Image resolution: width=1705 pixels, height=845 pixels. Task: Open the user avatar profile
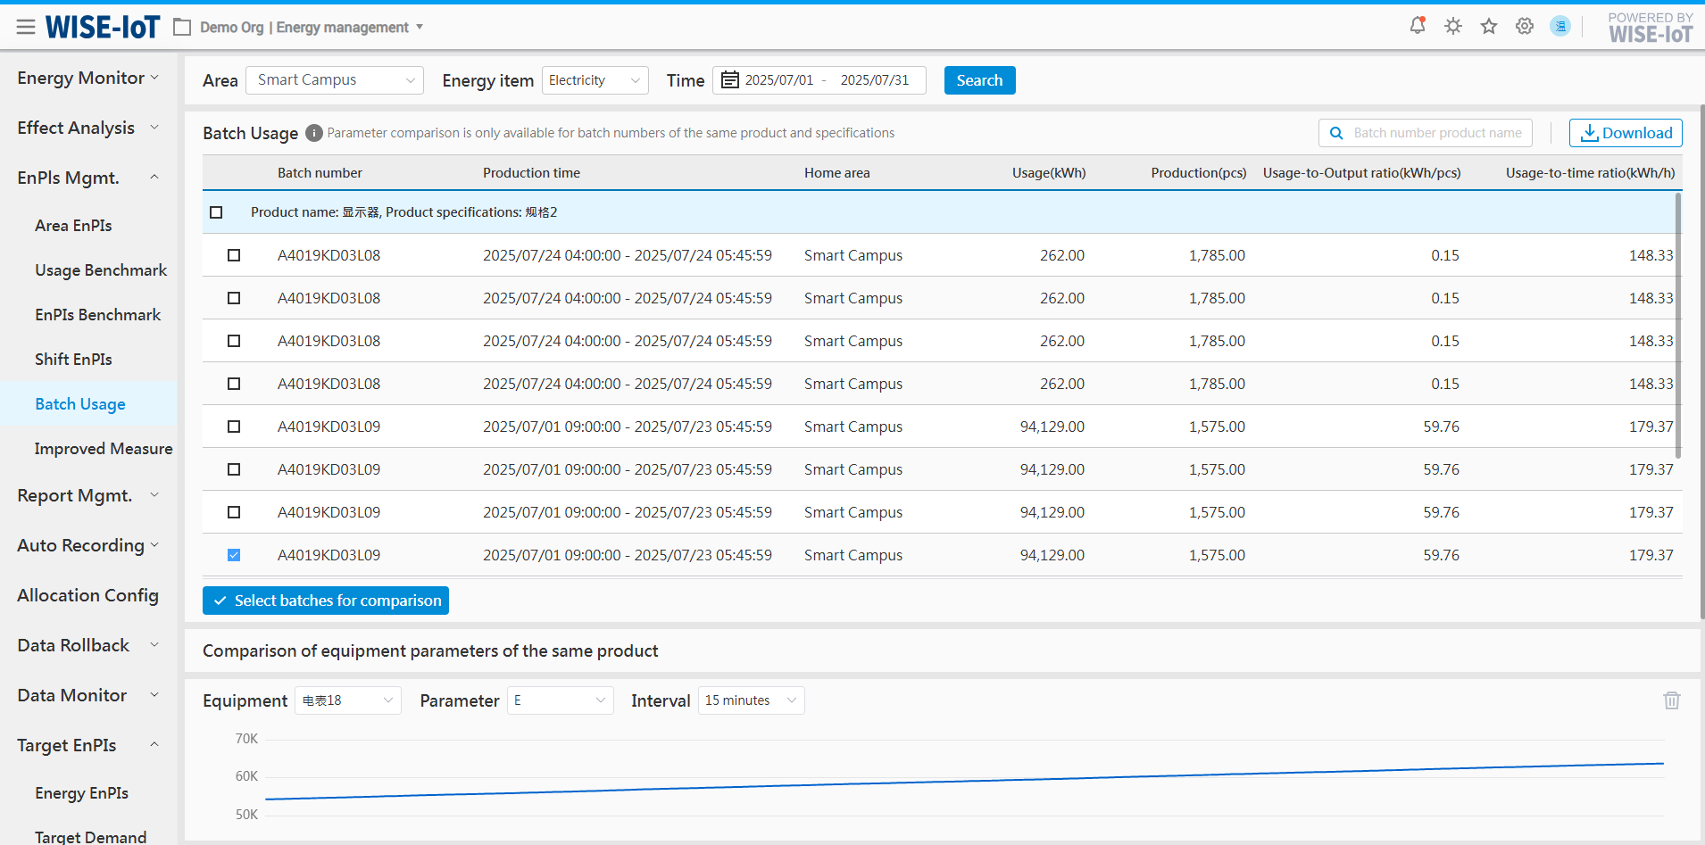point(1560,26)
